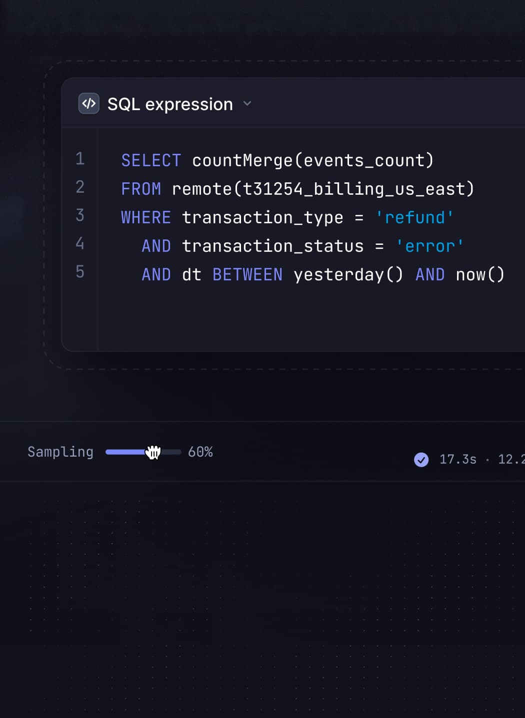This screenshot has width=525, height=718.
Task: Place cursor on the SELECT keyword
Action: click(x=151, y=160)
